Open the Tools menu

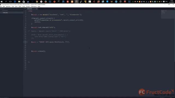[x=24, y=7]
